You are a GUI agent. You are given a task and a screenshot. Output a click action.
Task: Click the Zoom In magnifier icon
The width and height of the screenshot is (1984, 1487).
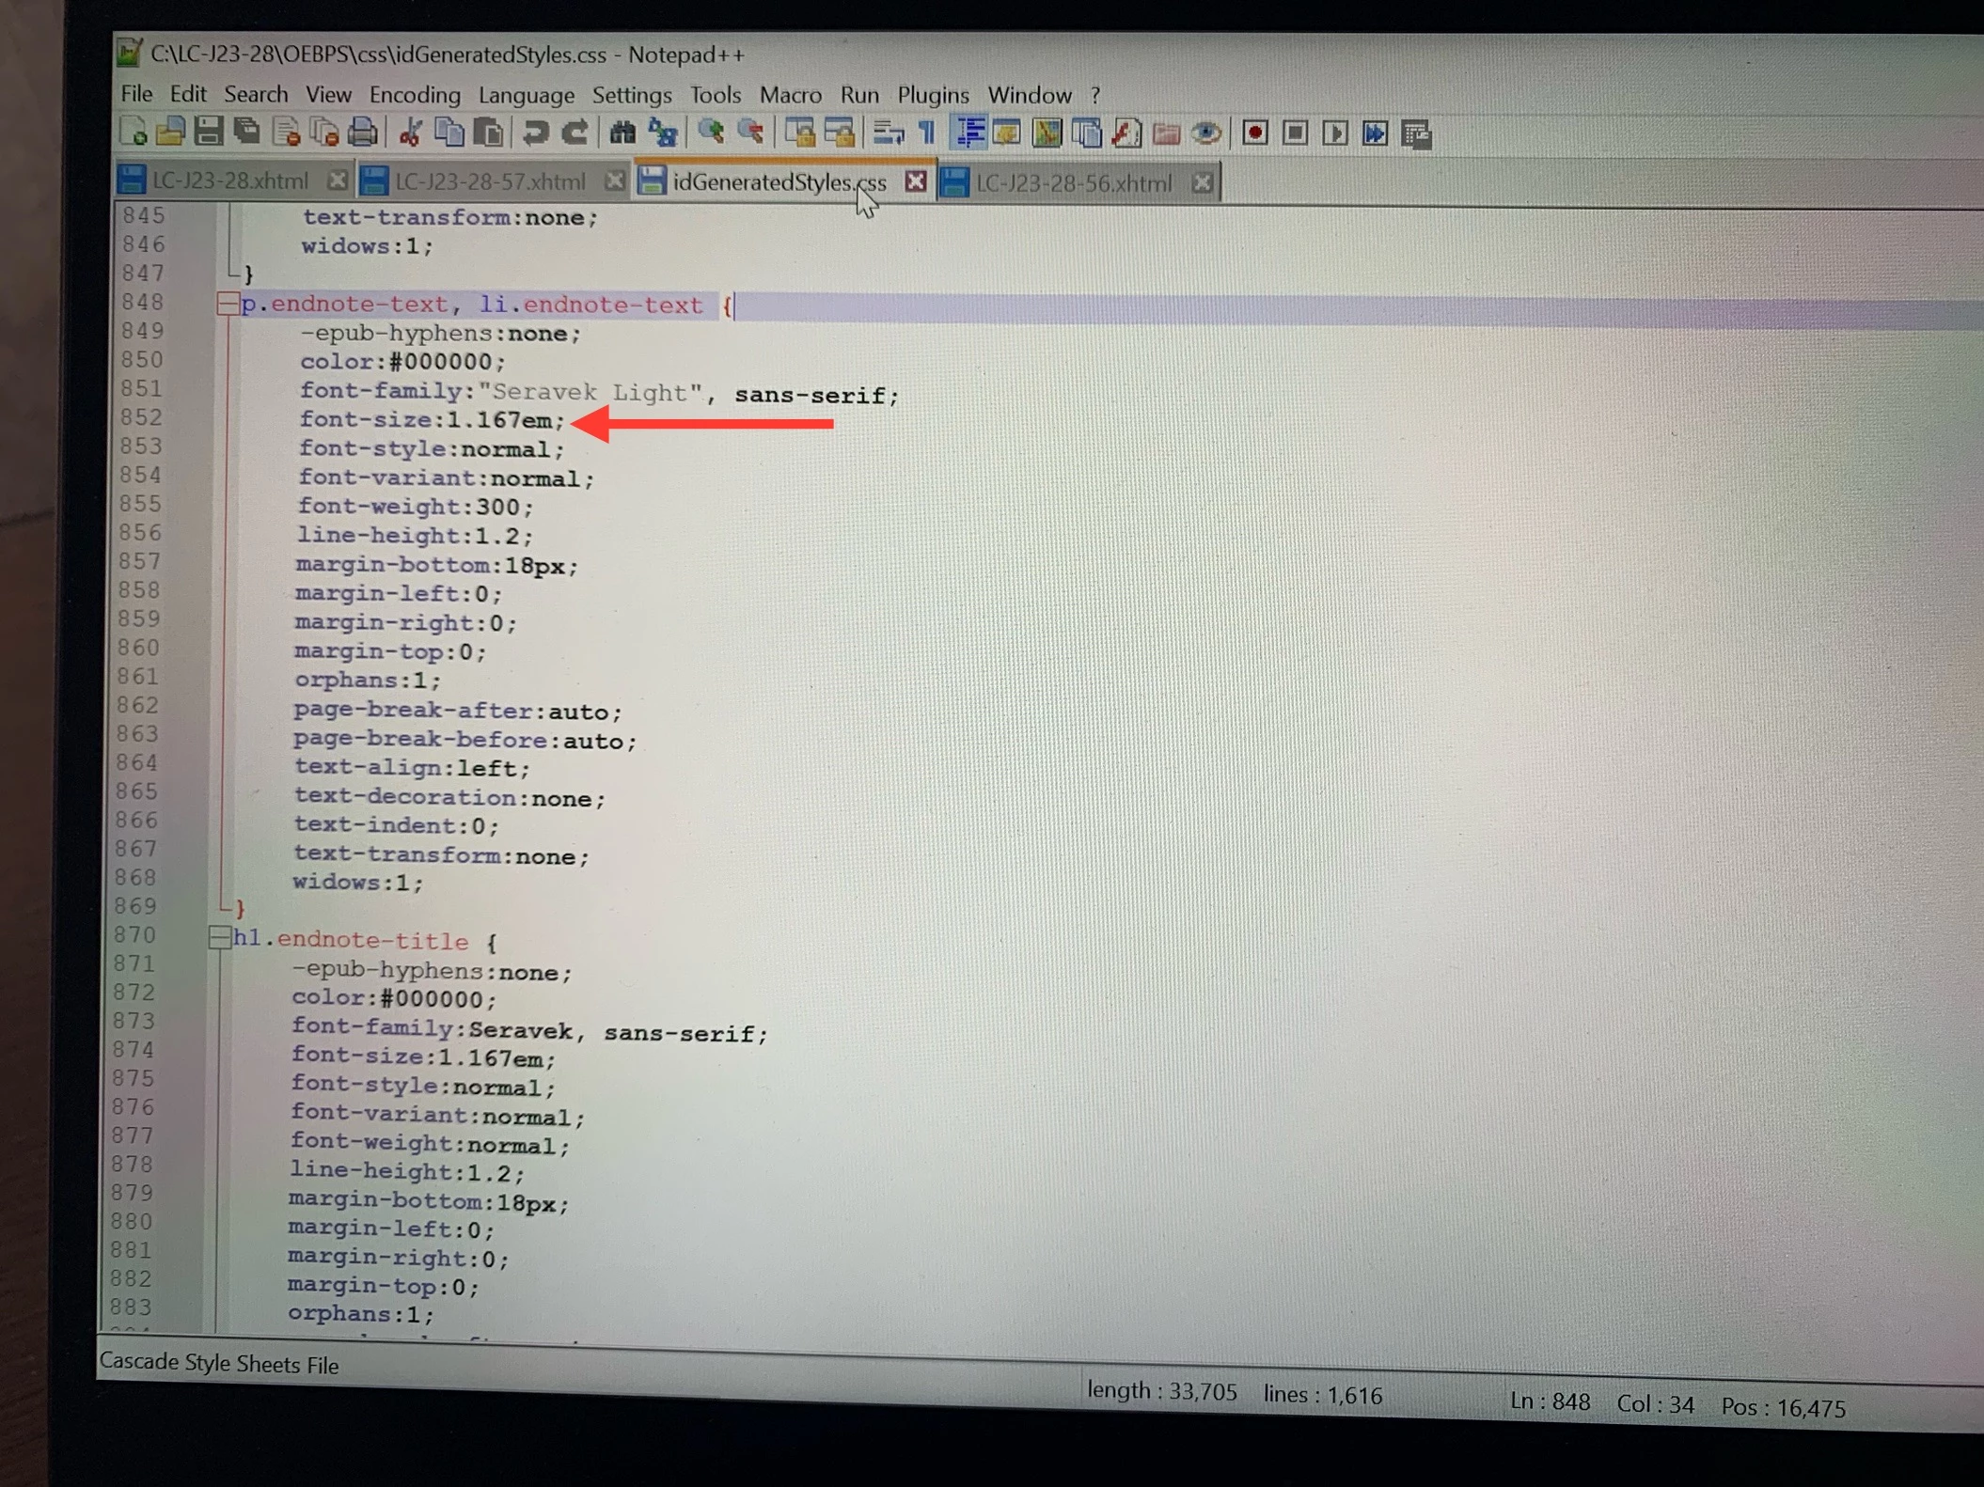pos(711,133)
